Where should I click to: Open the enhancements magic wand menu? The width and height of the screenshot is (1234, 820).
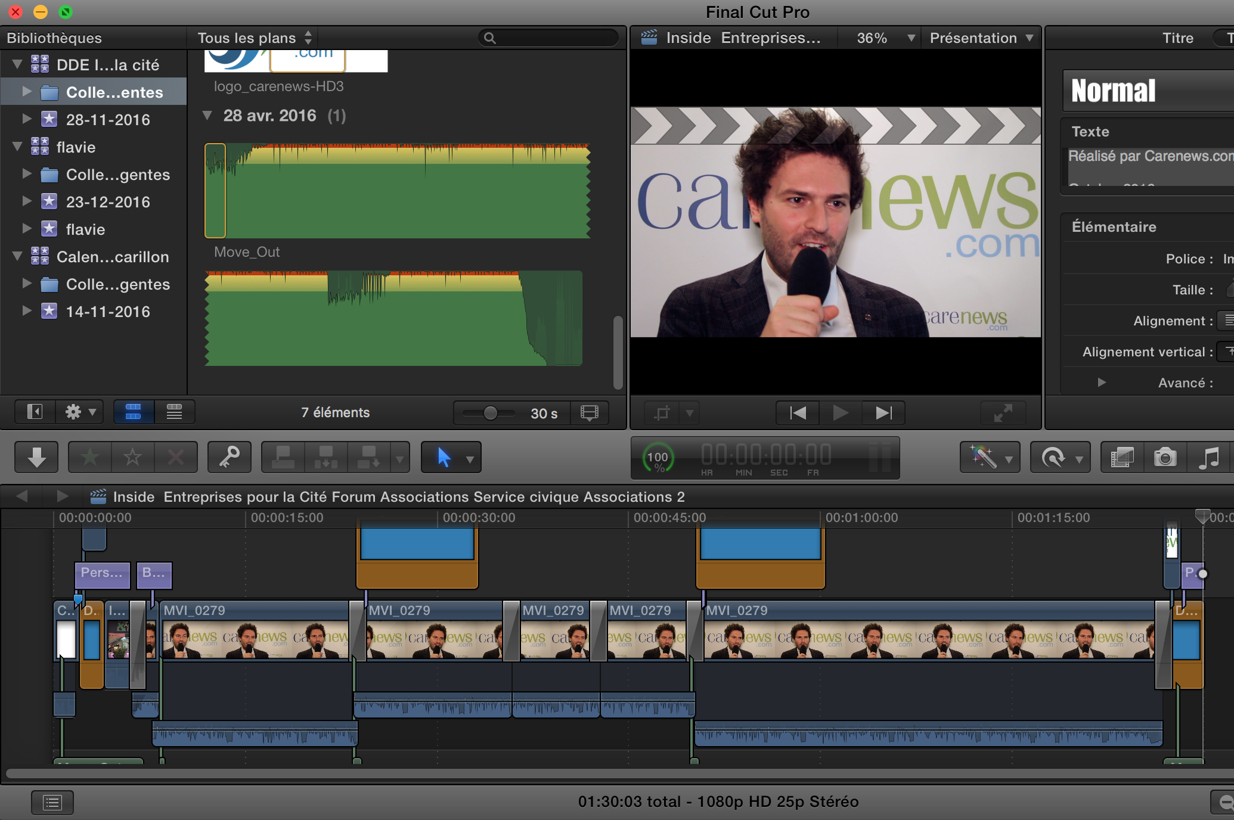pos(990,458)
